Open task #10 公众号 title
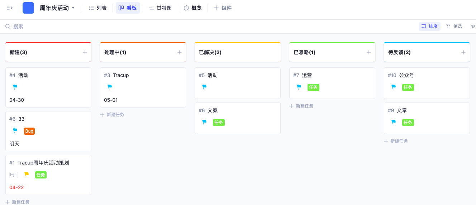 point(406,75)
